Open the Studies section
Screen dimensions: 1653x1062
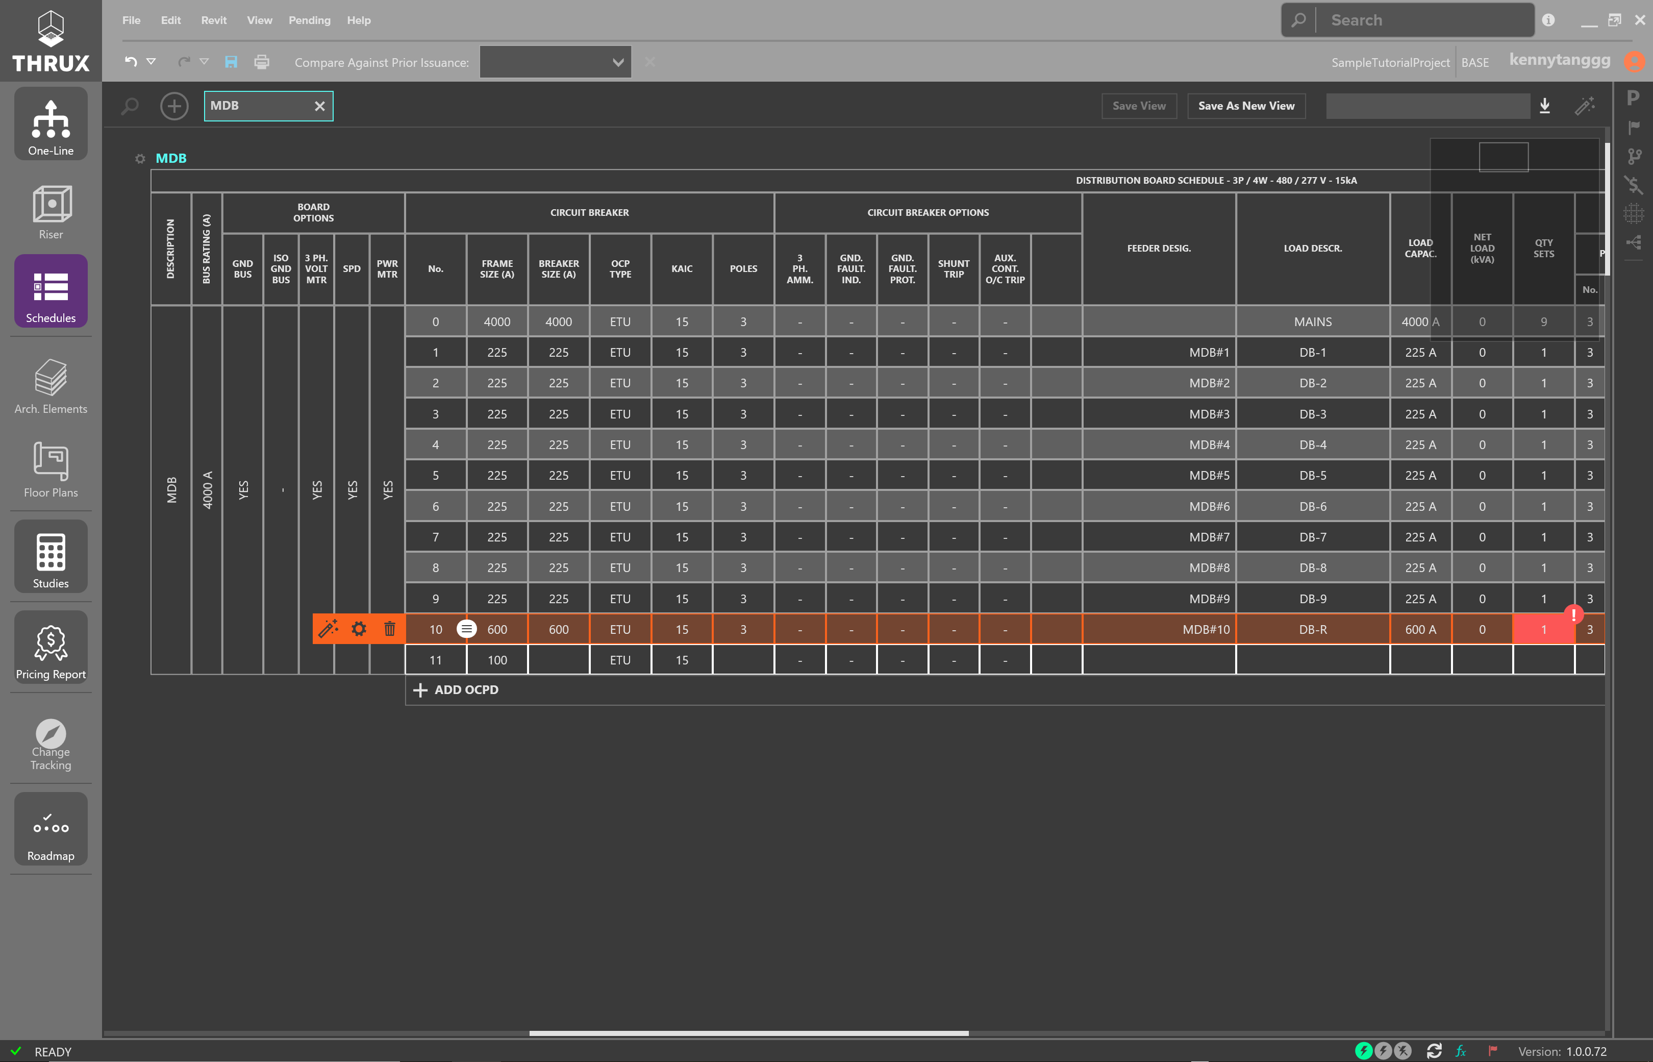[x=51, y=556]
